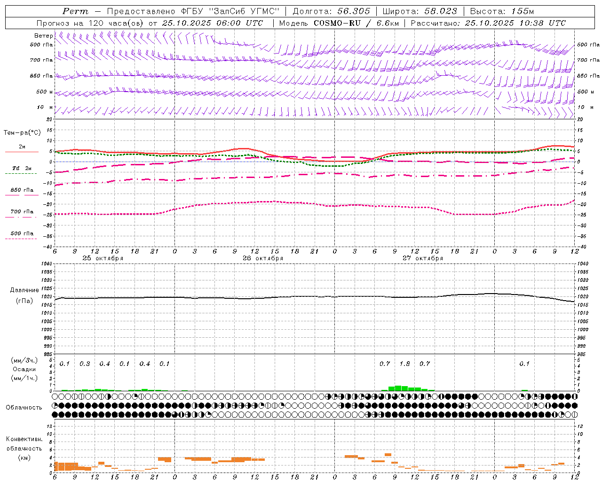The width and height of the screenshot is (602, 481).
Task: Click the tallest green precipitation bar under 1.8
Action: click(x=398, y=388)
